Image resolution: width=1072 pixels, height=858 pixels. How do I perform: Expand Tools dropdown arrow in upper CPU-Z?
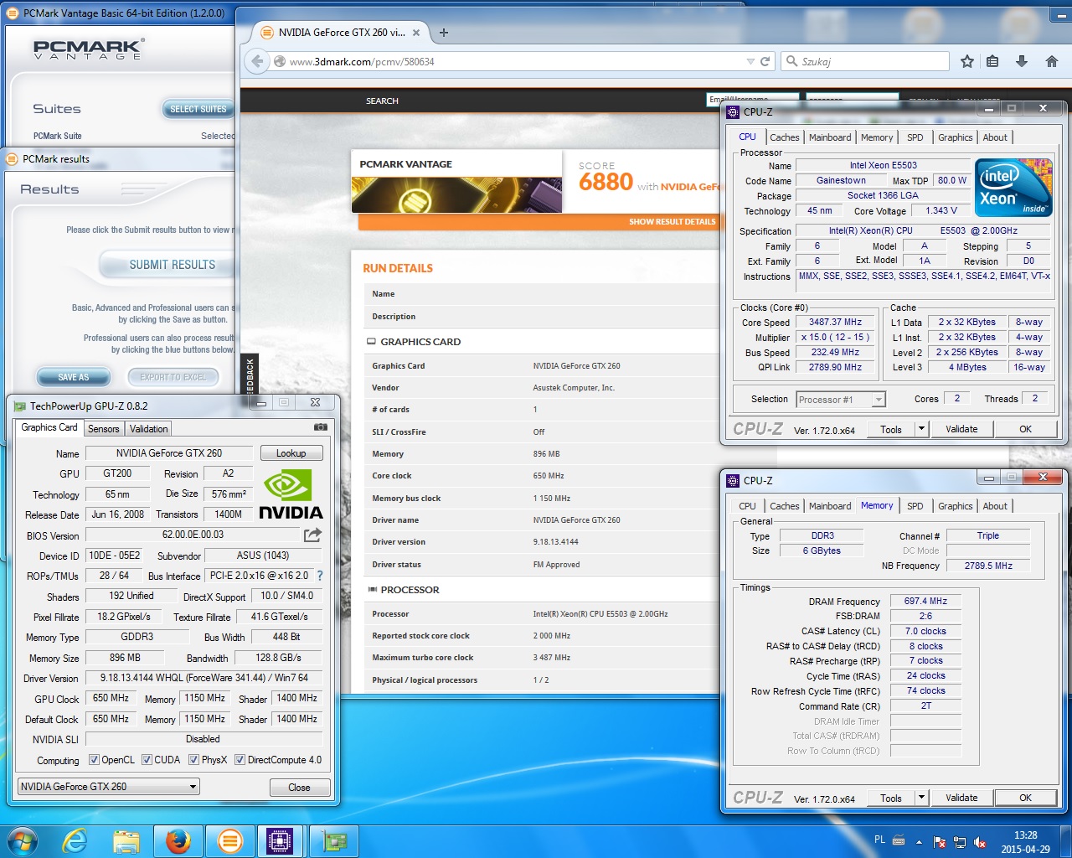pyautogui.click(x=921, y=429)
